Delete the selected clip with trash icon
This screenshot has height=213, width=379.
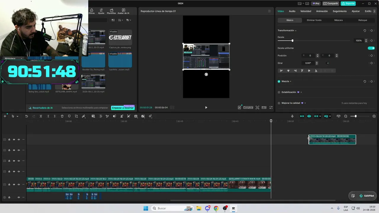tap(62, 116)
